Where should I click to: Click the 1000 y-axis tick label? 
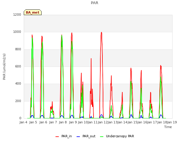17,32
